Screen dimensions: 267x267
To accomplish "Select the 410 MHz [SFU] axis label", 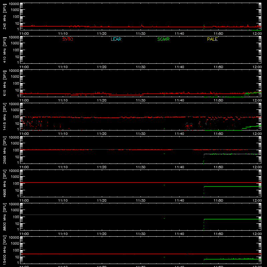I will [x=5, y=50].
